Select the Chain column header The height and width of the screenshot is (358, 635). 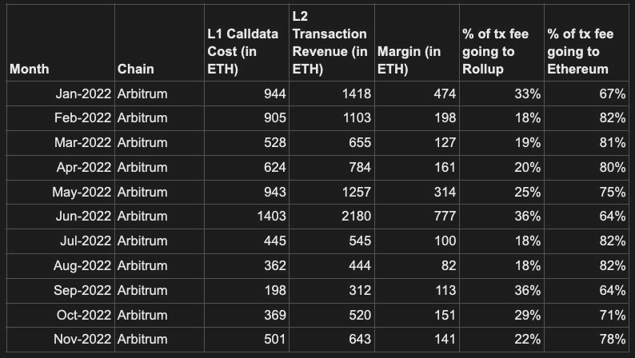pos(135,70)
